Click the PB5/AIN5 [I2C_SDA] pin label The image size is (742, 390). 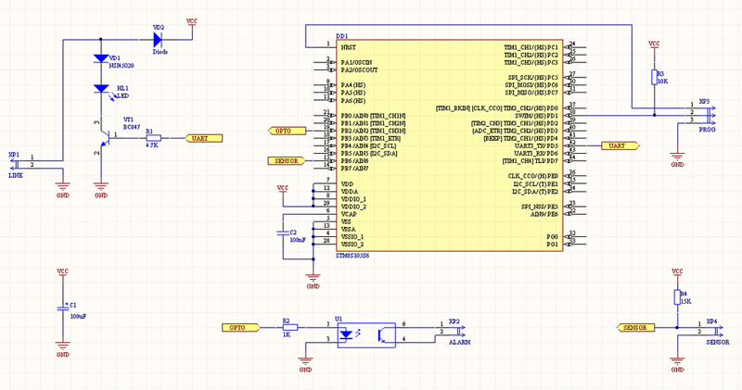coord(369,154)
